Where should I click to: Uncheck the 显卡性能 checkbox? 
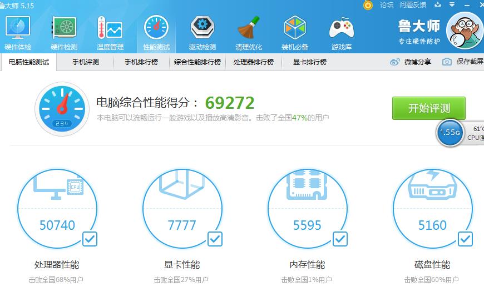coord(215,239)
